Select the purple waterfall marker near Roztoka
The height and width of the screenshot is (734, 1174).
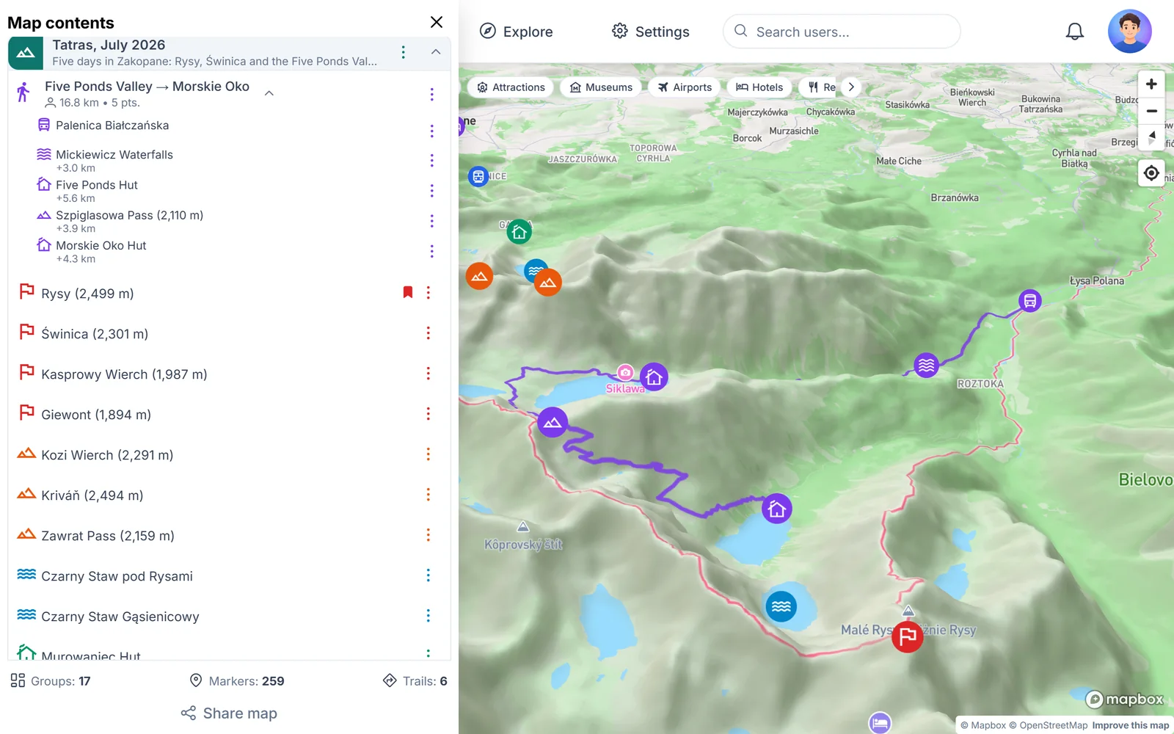[x=927, y=365]
